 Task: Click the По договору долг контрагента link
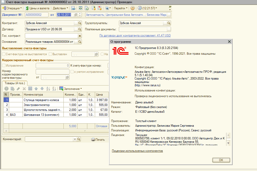click(x=135, y=35)
